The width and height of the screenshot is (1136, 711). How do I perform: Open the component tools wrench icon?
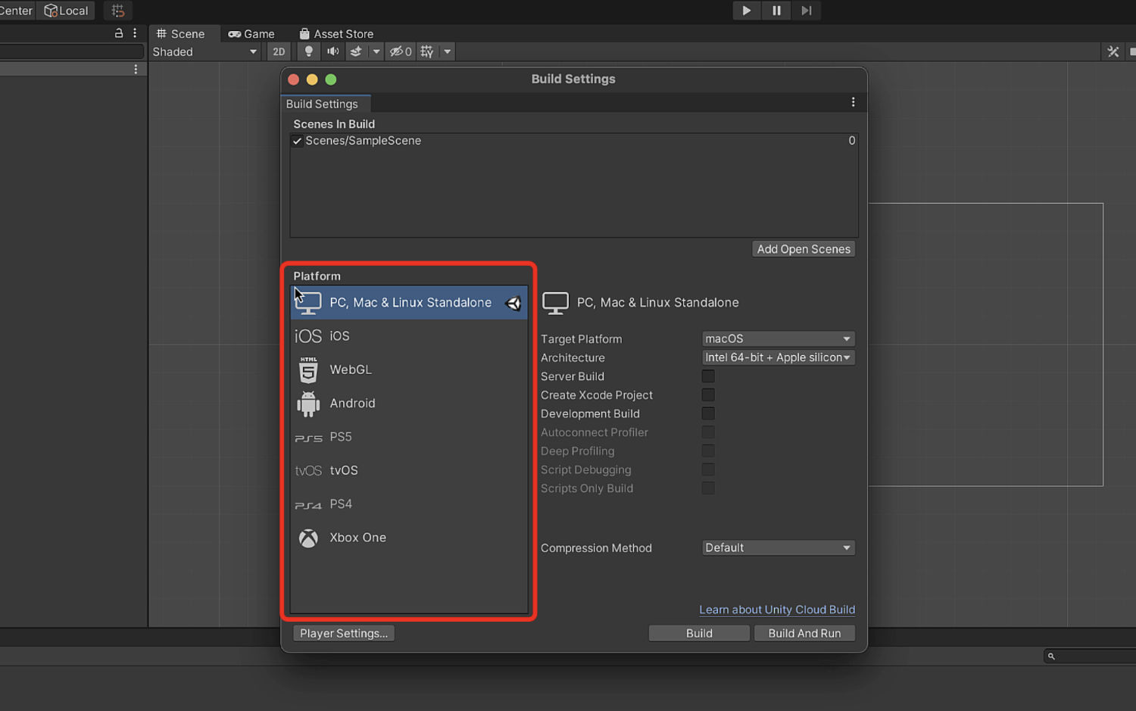pos(1113,51)
